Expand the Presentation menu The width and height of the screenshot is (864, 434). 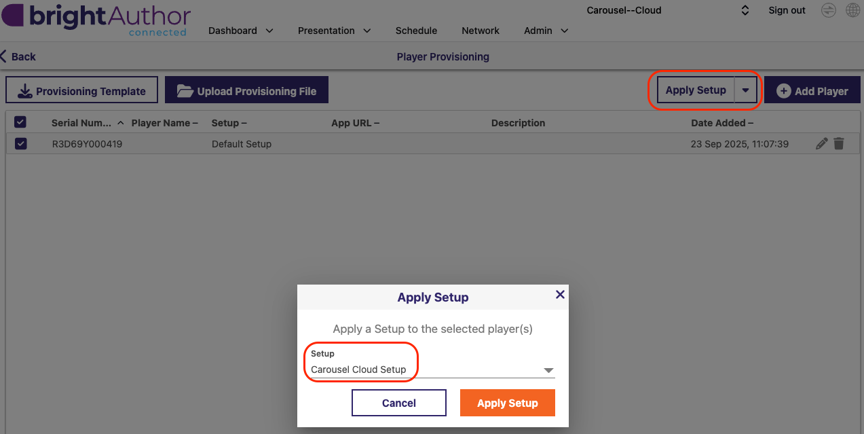pyautogui.click(x=334, y=31)
